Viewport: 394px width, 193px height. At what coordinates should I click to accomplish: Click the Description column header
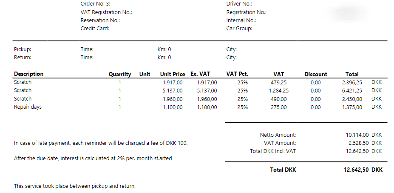tap(28, 74)
